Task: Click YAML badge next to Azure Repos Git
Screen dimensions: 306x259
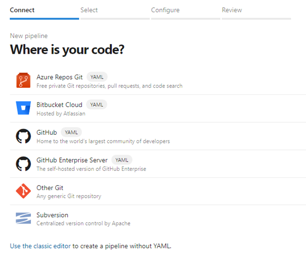Action: click(97, 77)
